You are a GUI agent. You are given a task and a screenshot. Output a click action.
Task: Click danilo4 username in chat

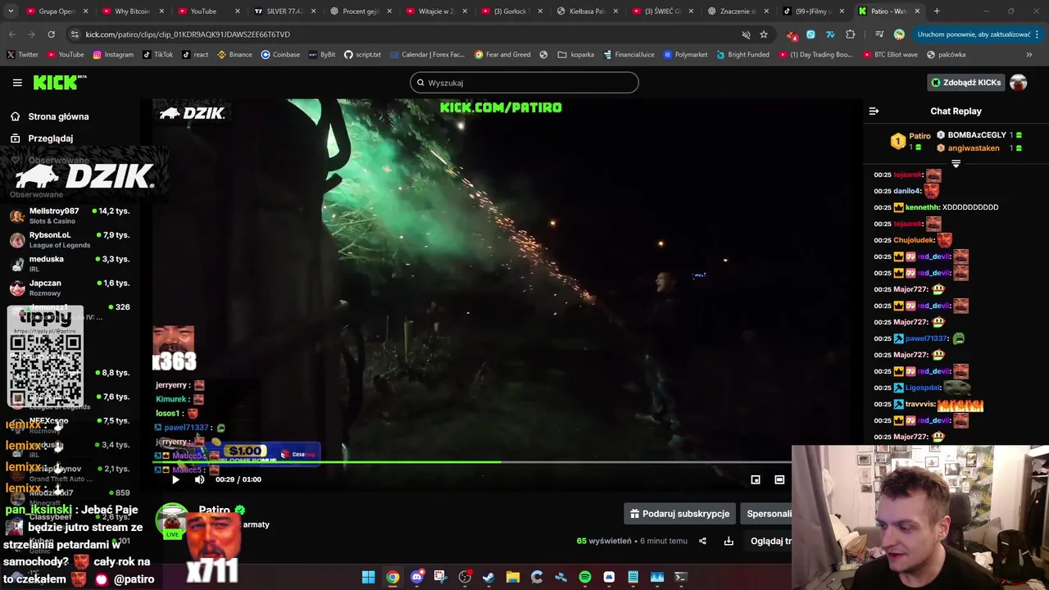click(908, 191)
